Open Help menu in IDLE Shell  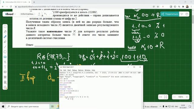(x=93, y=70)
